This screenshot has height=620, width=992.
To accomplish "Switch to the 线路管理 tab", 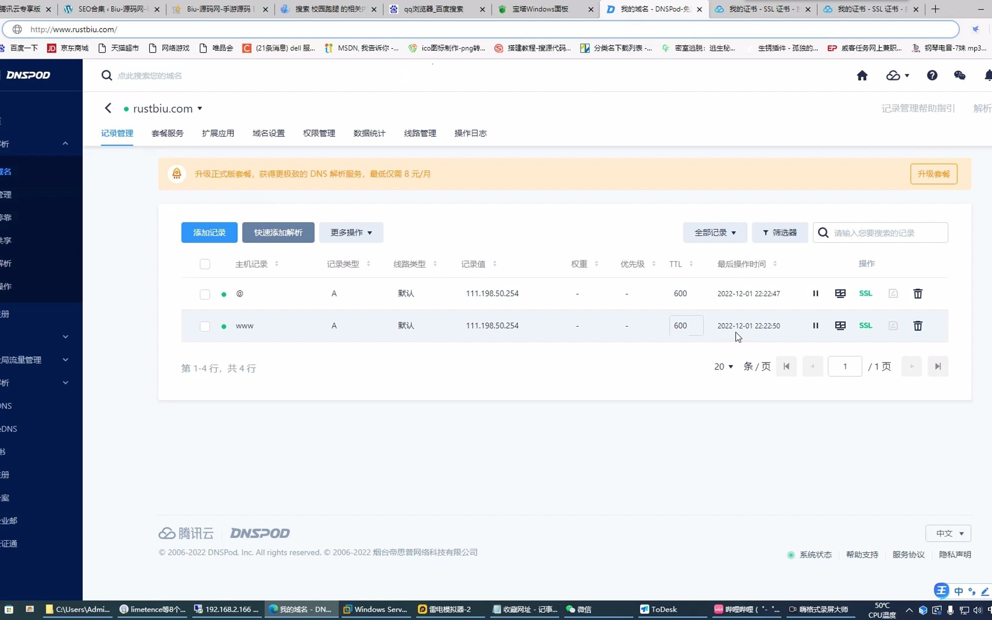I will point(420,133).
